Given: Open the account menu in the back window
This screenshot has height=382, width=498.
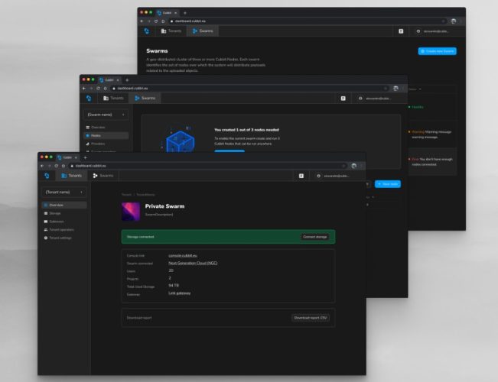Looking at the screenshot, I should [x=432, y=31].
